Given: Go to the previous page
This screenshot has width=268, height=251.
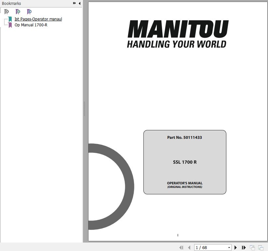Looking at the screenshot, I should (x=189, y=247).
